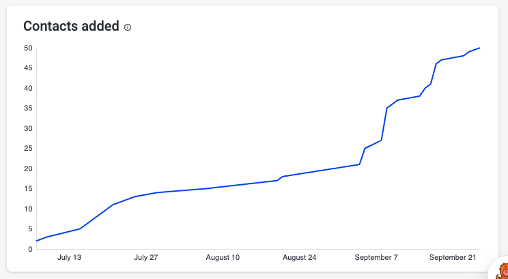
Task: Click the line's starting point near 2
Action: tap(36, 241)
